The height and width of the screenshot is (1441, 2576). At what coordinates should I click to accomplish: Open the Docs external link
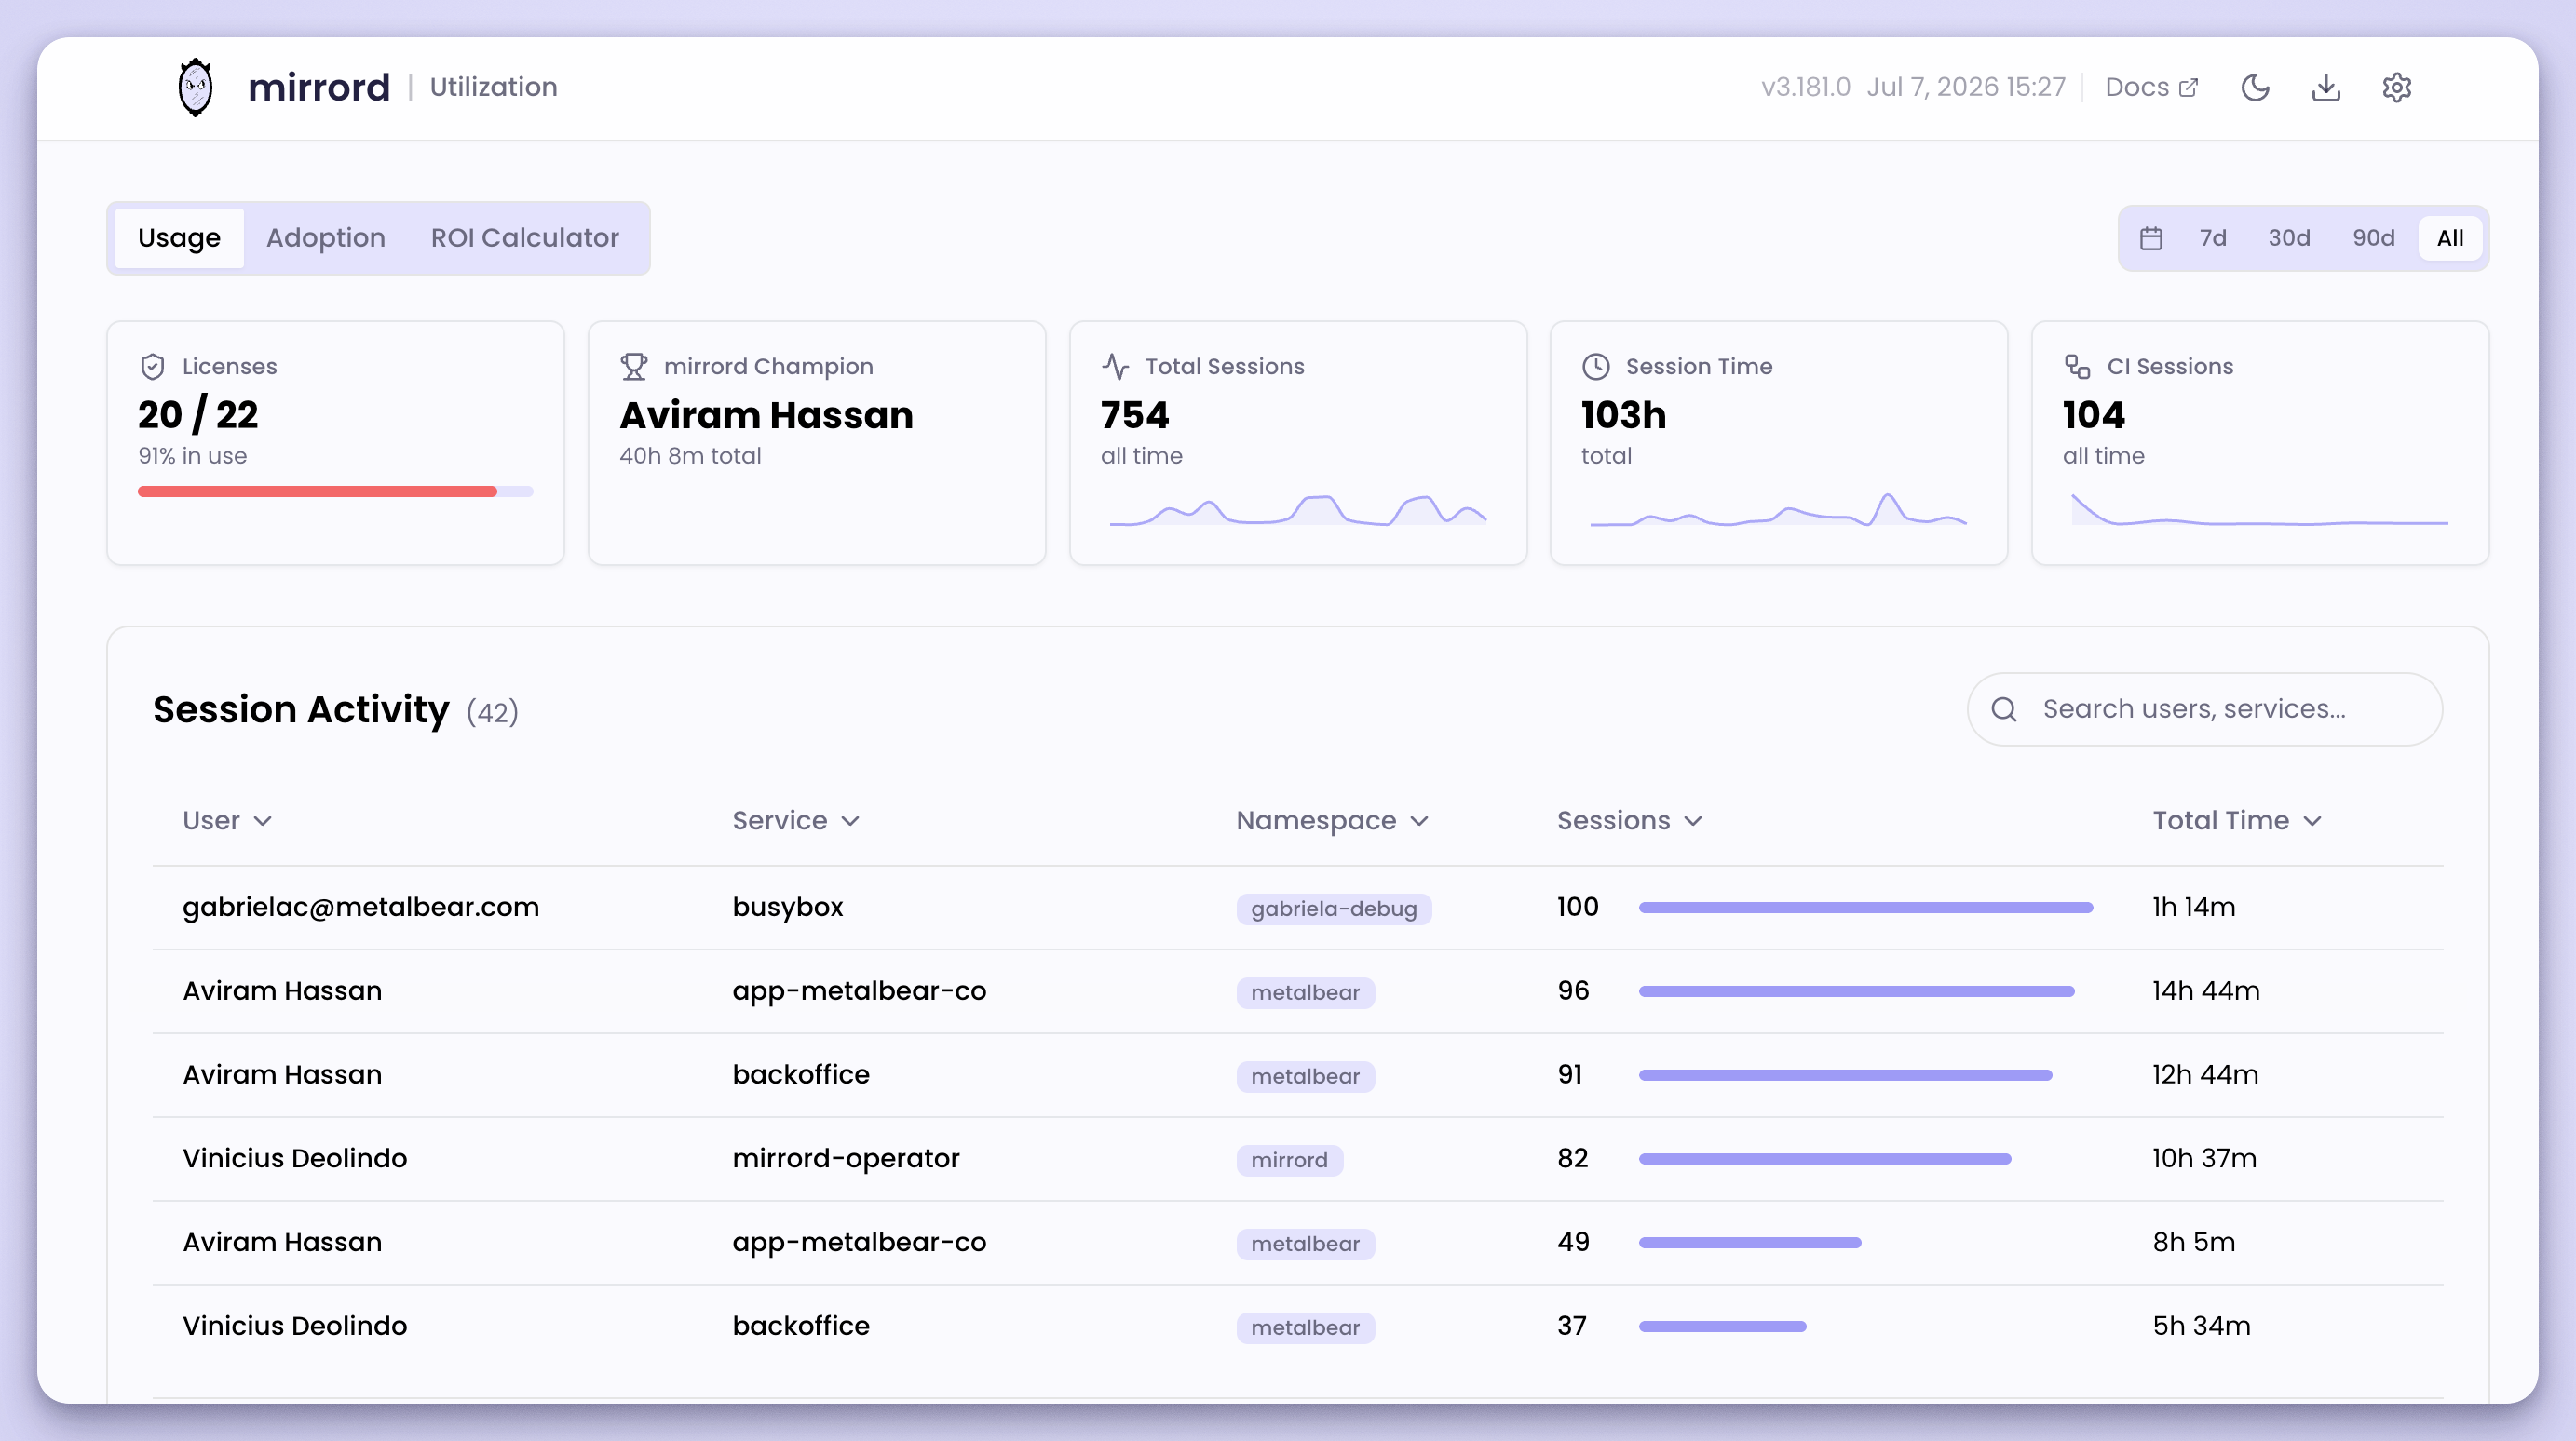pyautogui.click(x=2151, y=87)
